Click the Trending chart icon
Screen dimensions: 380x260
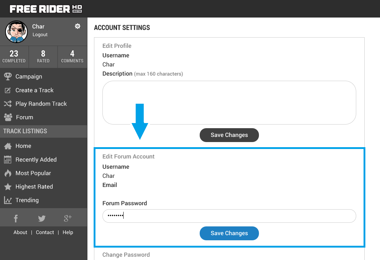point(8,200)
